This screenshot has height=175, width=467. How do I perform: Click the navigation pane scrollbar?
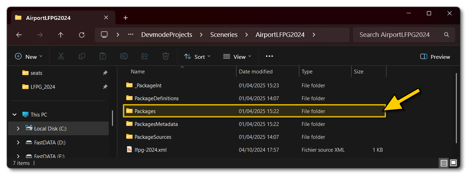click(112, 118)
